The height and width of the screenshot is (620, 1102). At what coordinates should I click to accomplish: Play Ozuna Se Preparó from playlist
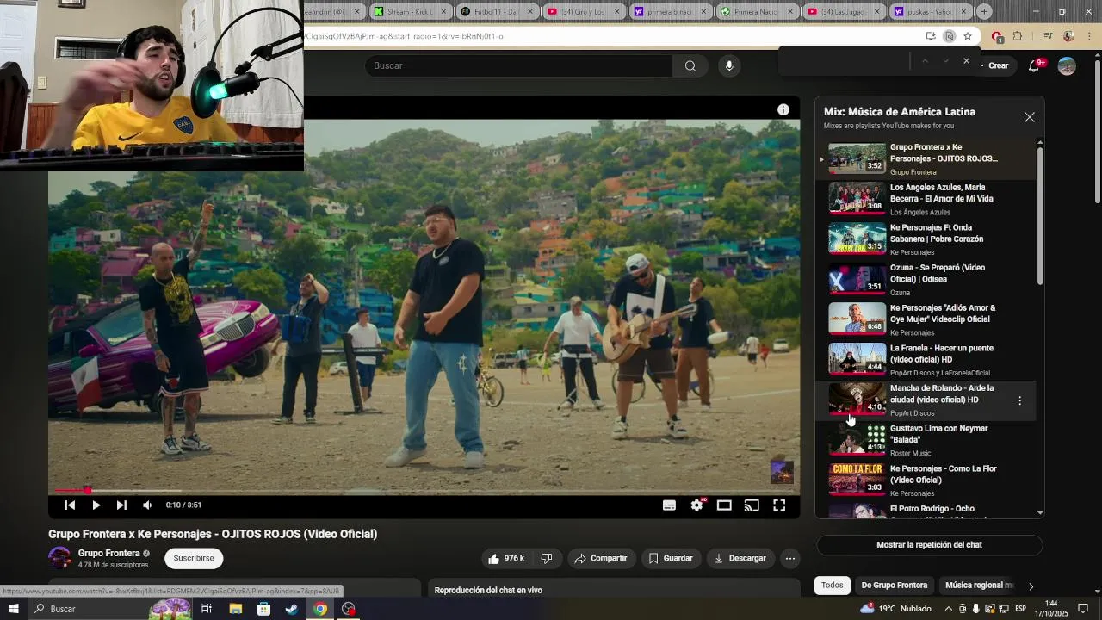point(927,280)
